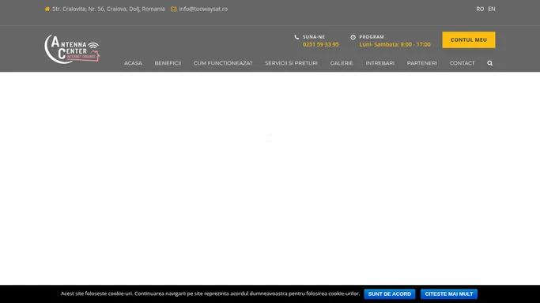This screenshot has width=540, height=303.
Task: Click the home icon beside the address
Action: pos(47,9)
